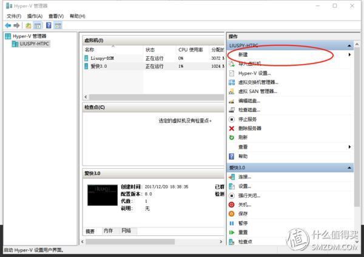The image size is (364, 257).
Task: Click the virtual machine list horizontal scrollbar
Action: (157, 97)
